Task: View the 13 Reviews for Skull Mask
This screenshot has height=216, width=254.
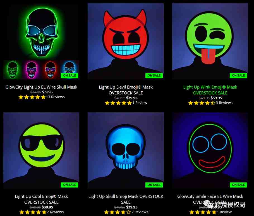Action: pyautogui.click(x=55, y=97)
